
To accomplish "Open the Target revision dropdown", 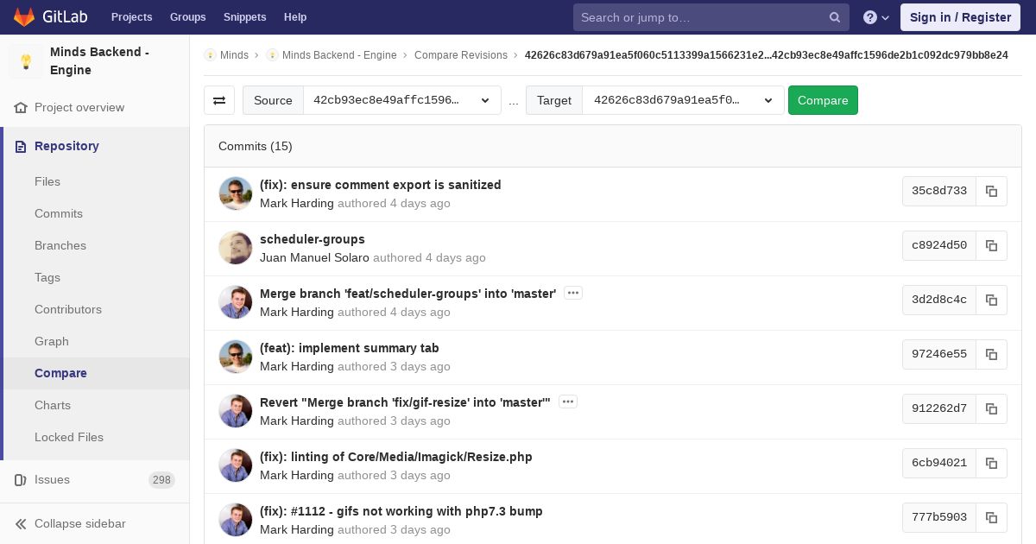I will [x=683, y=100].
